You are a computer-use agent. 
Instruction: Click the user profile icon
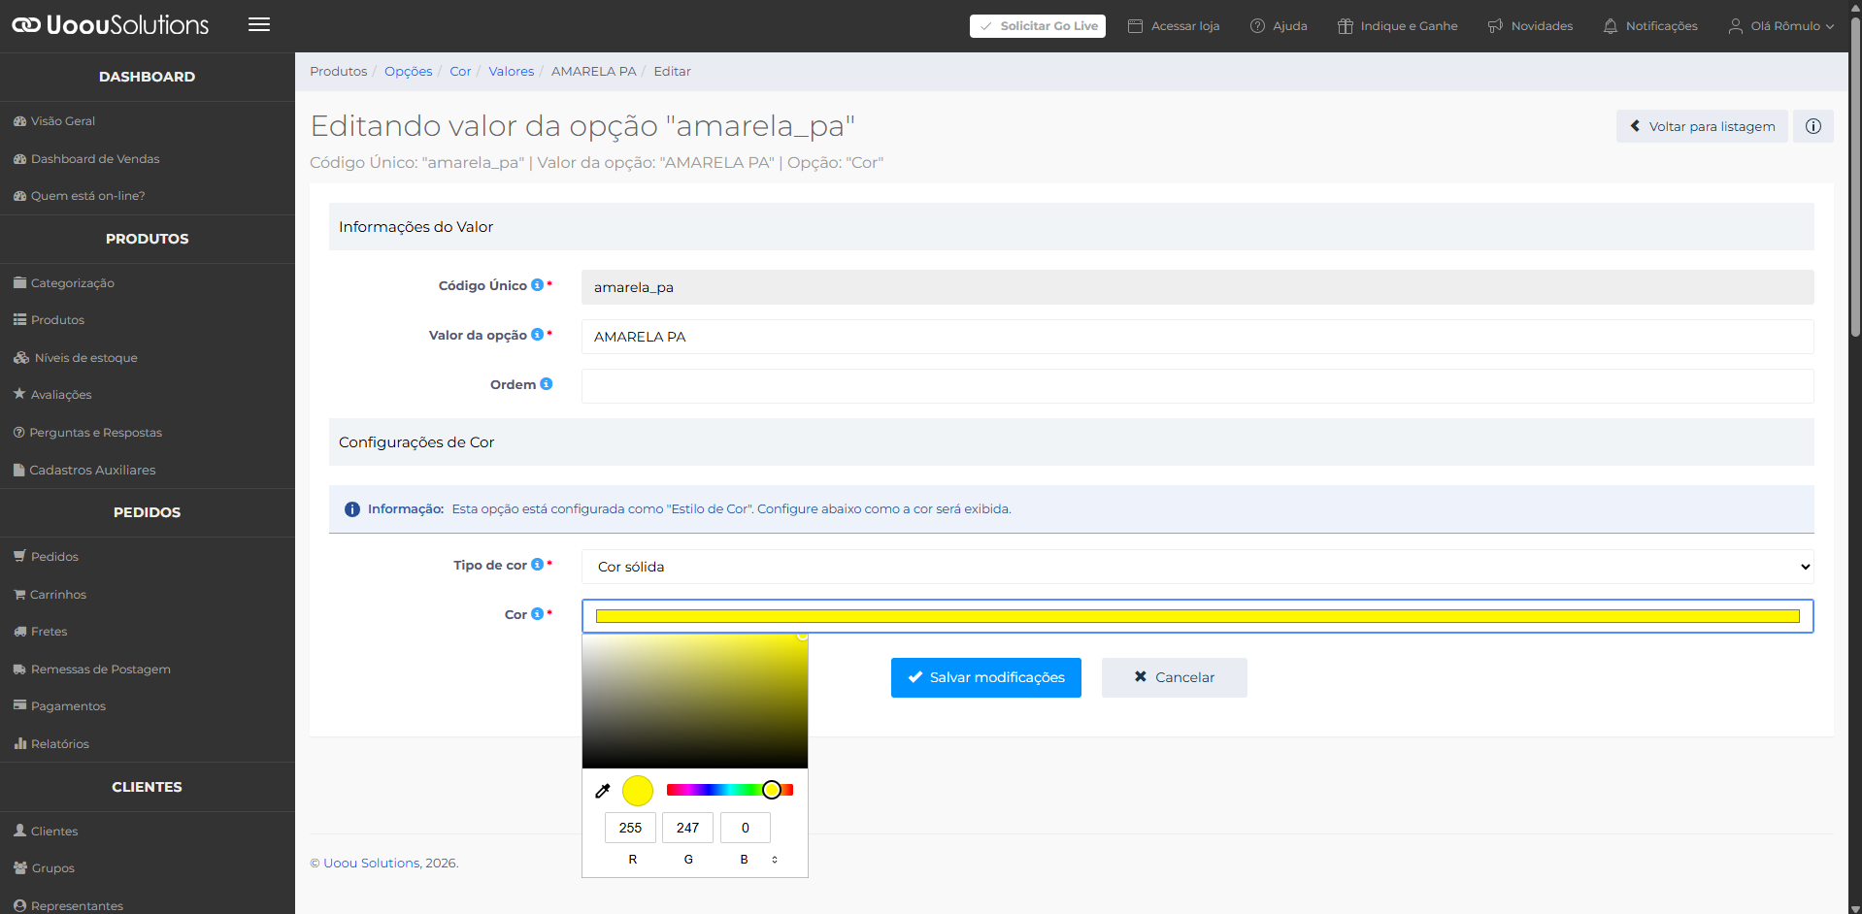coord(1735,26)
